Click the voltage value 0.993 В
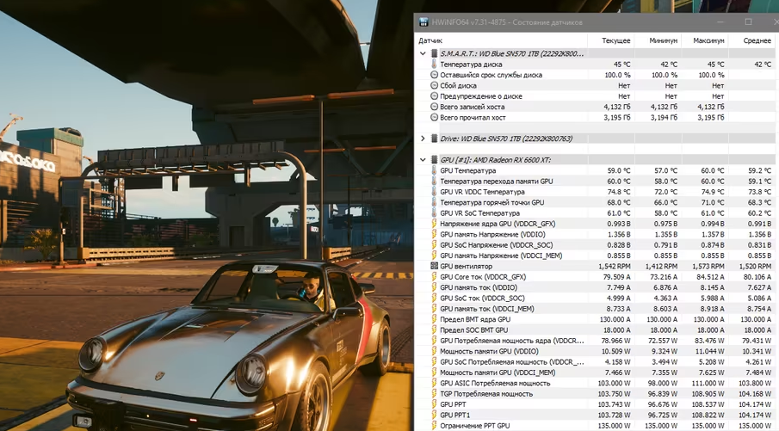Viewport: 779px width, 431px height. click(x=619, y=224)
